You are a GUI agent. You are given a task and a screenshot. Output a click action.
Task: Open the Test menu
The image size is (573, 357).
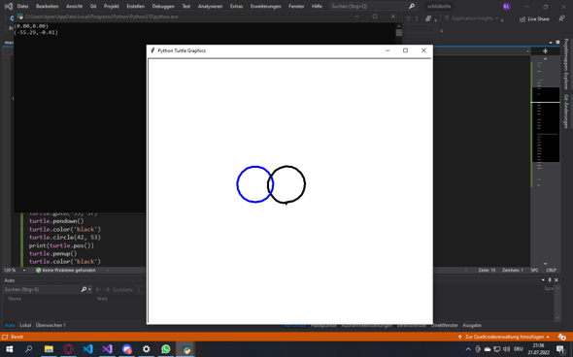(186, 6)
